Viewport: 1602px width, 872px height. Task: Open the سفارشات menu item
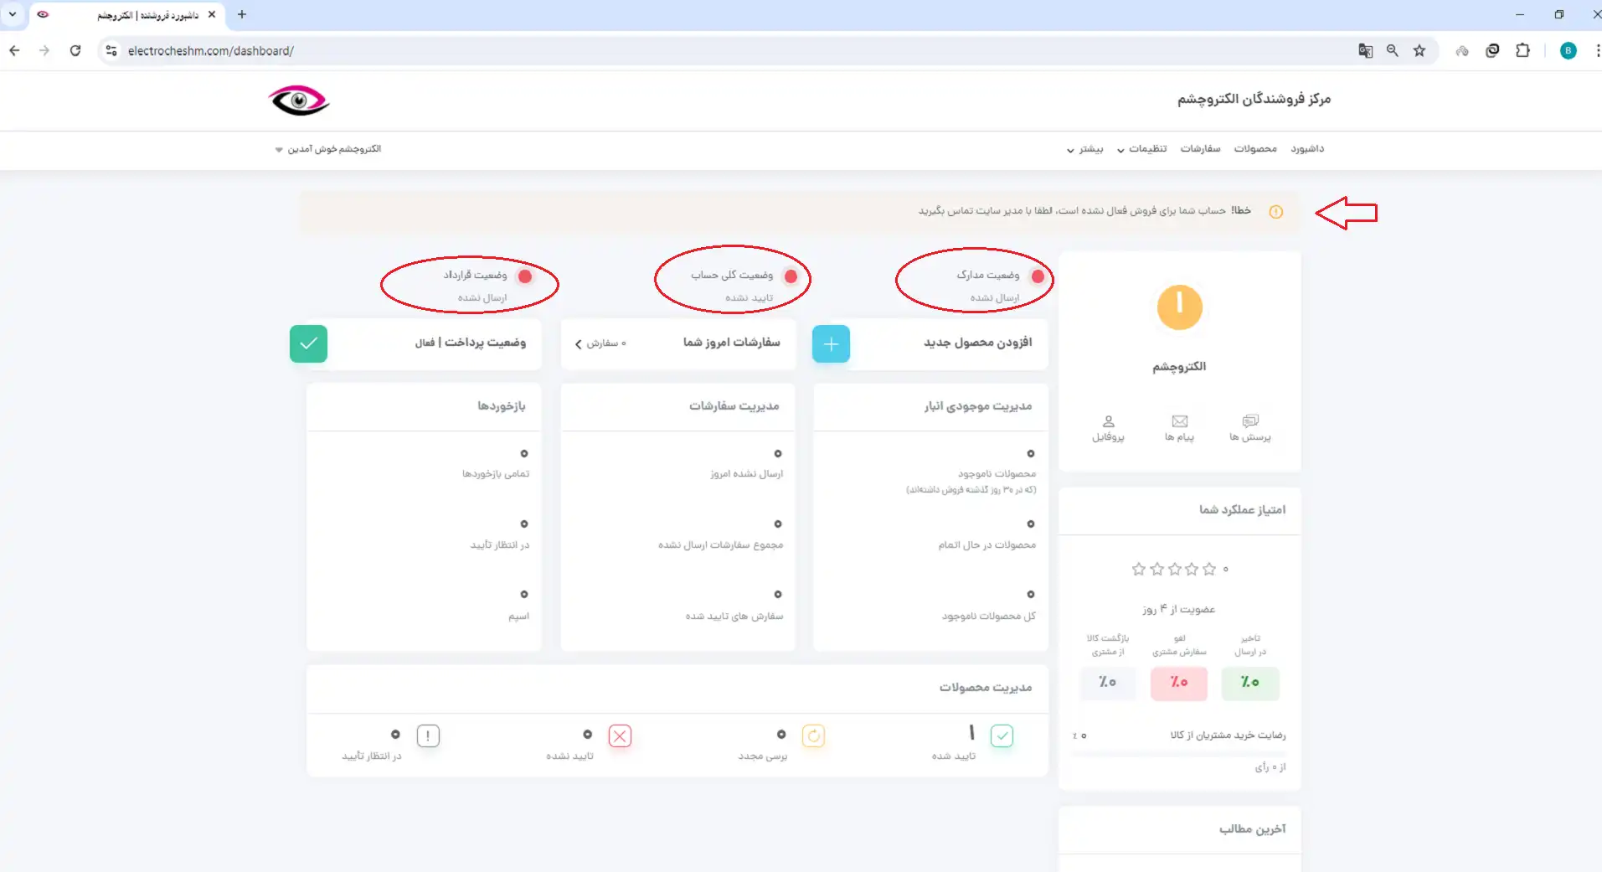click(x=1200, y=149)
